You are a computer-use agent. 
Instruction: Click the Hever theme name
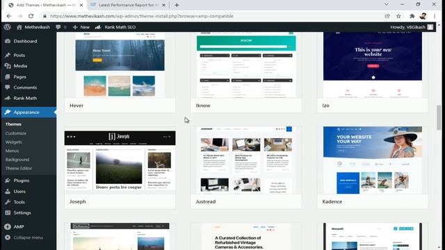point(76,106)
